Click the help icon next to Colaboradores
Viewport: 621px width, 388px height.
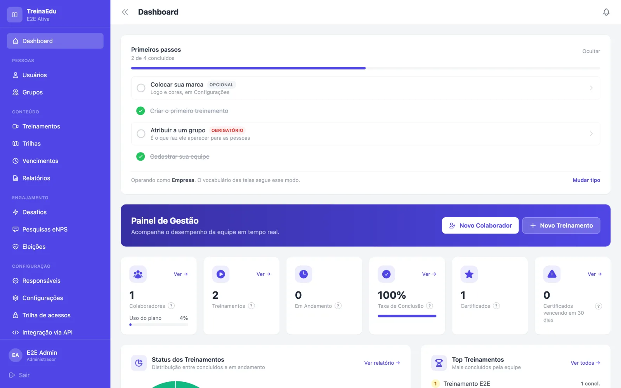click(x=171, y=306)
